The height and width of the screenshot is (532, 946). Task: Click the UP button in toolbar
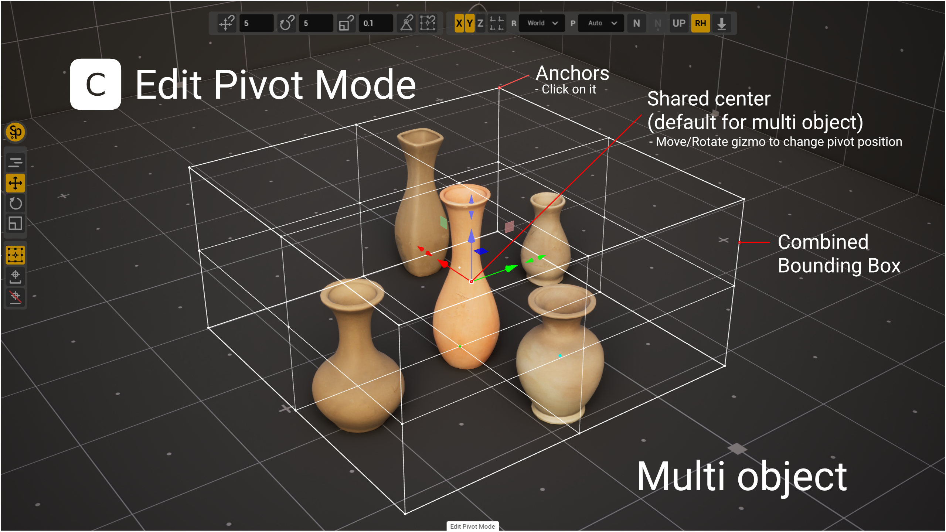click(x=679, y=23)
